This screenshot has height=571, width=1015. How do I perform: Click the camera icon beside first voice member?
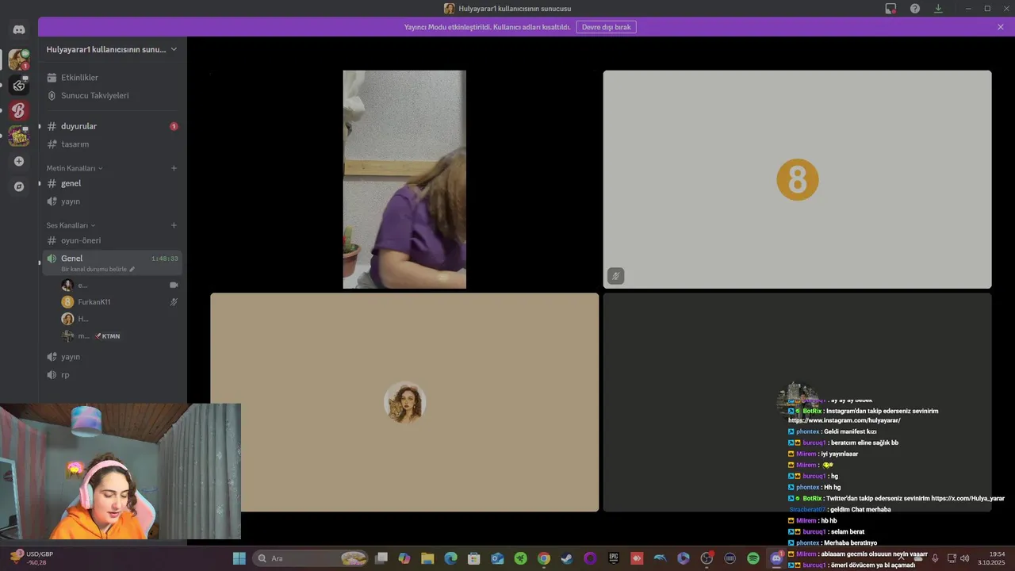tap(174, 285)
